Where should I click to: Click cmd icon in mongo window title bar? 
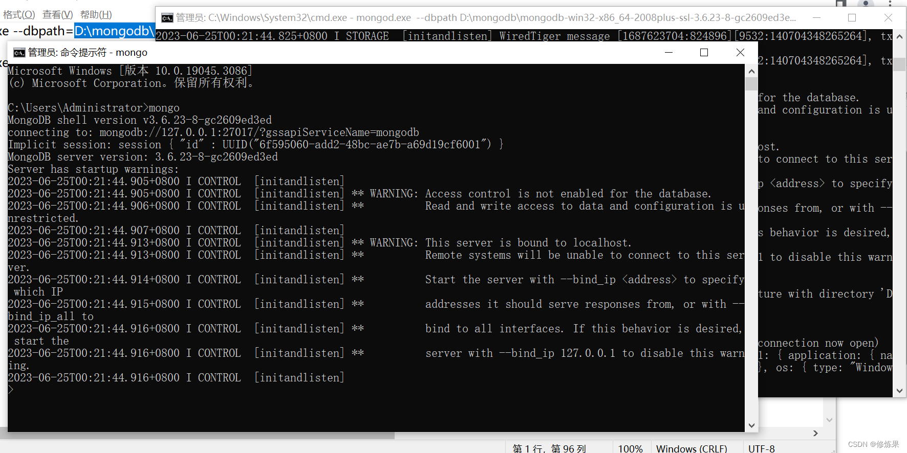tap(19, 53)
